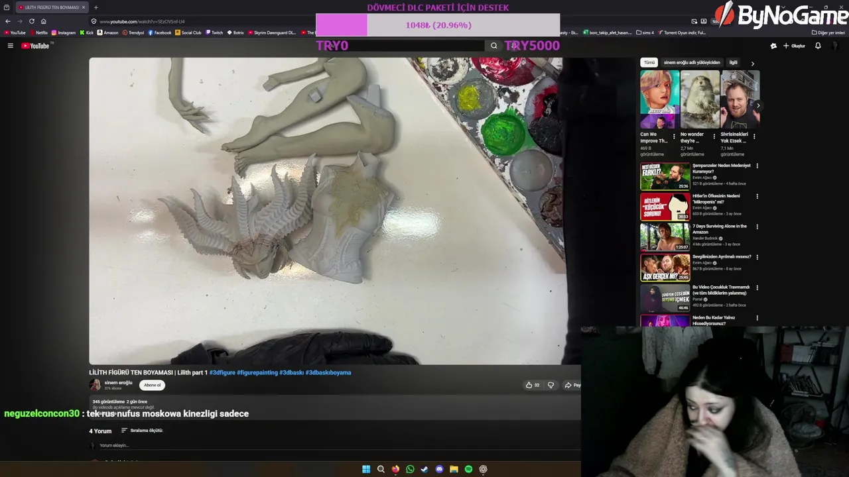Open a new browser tab
The image size is (849, 477).
[x=96, y=7]
